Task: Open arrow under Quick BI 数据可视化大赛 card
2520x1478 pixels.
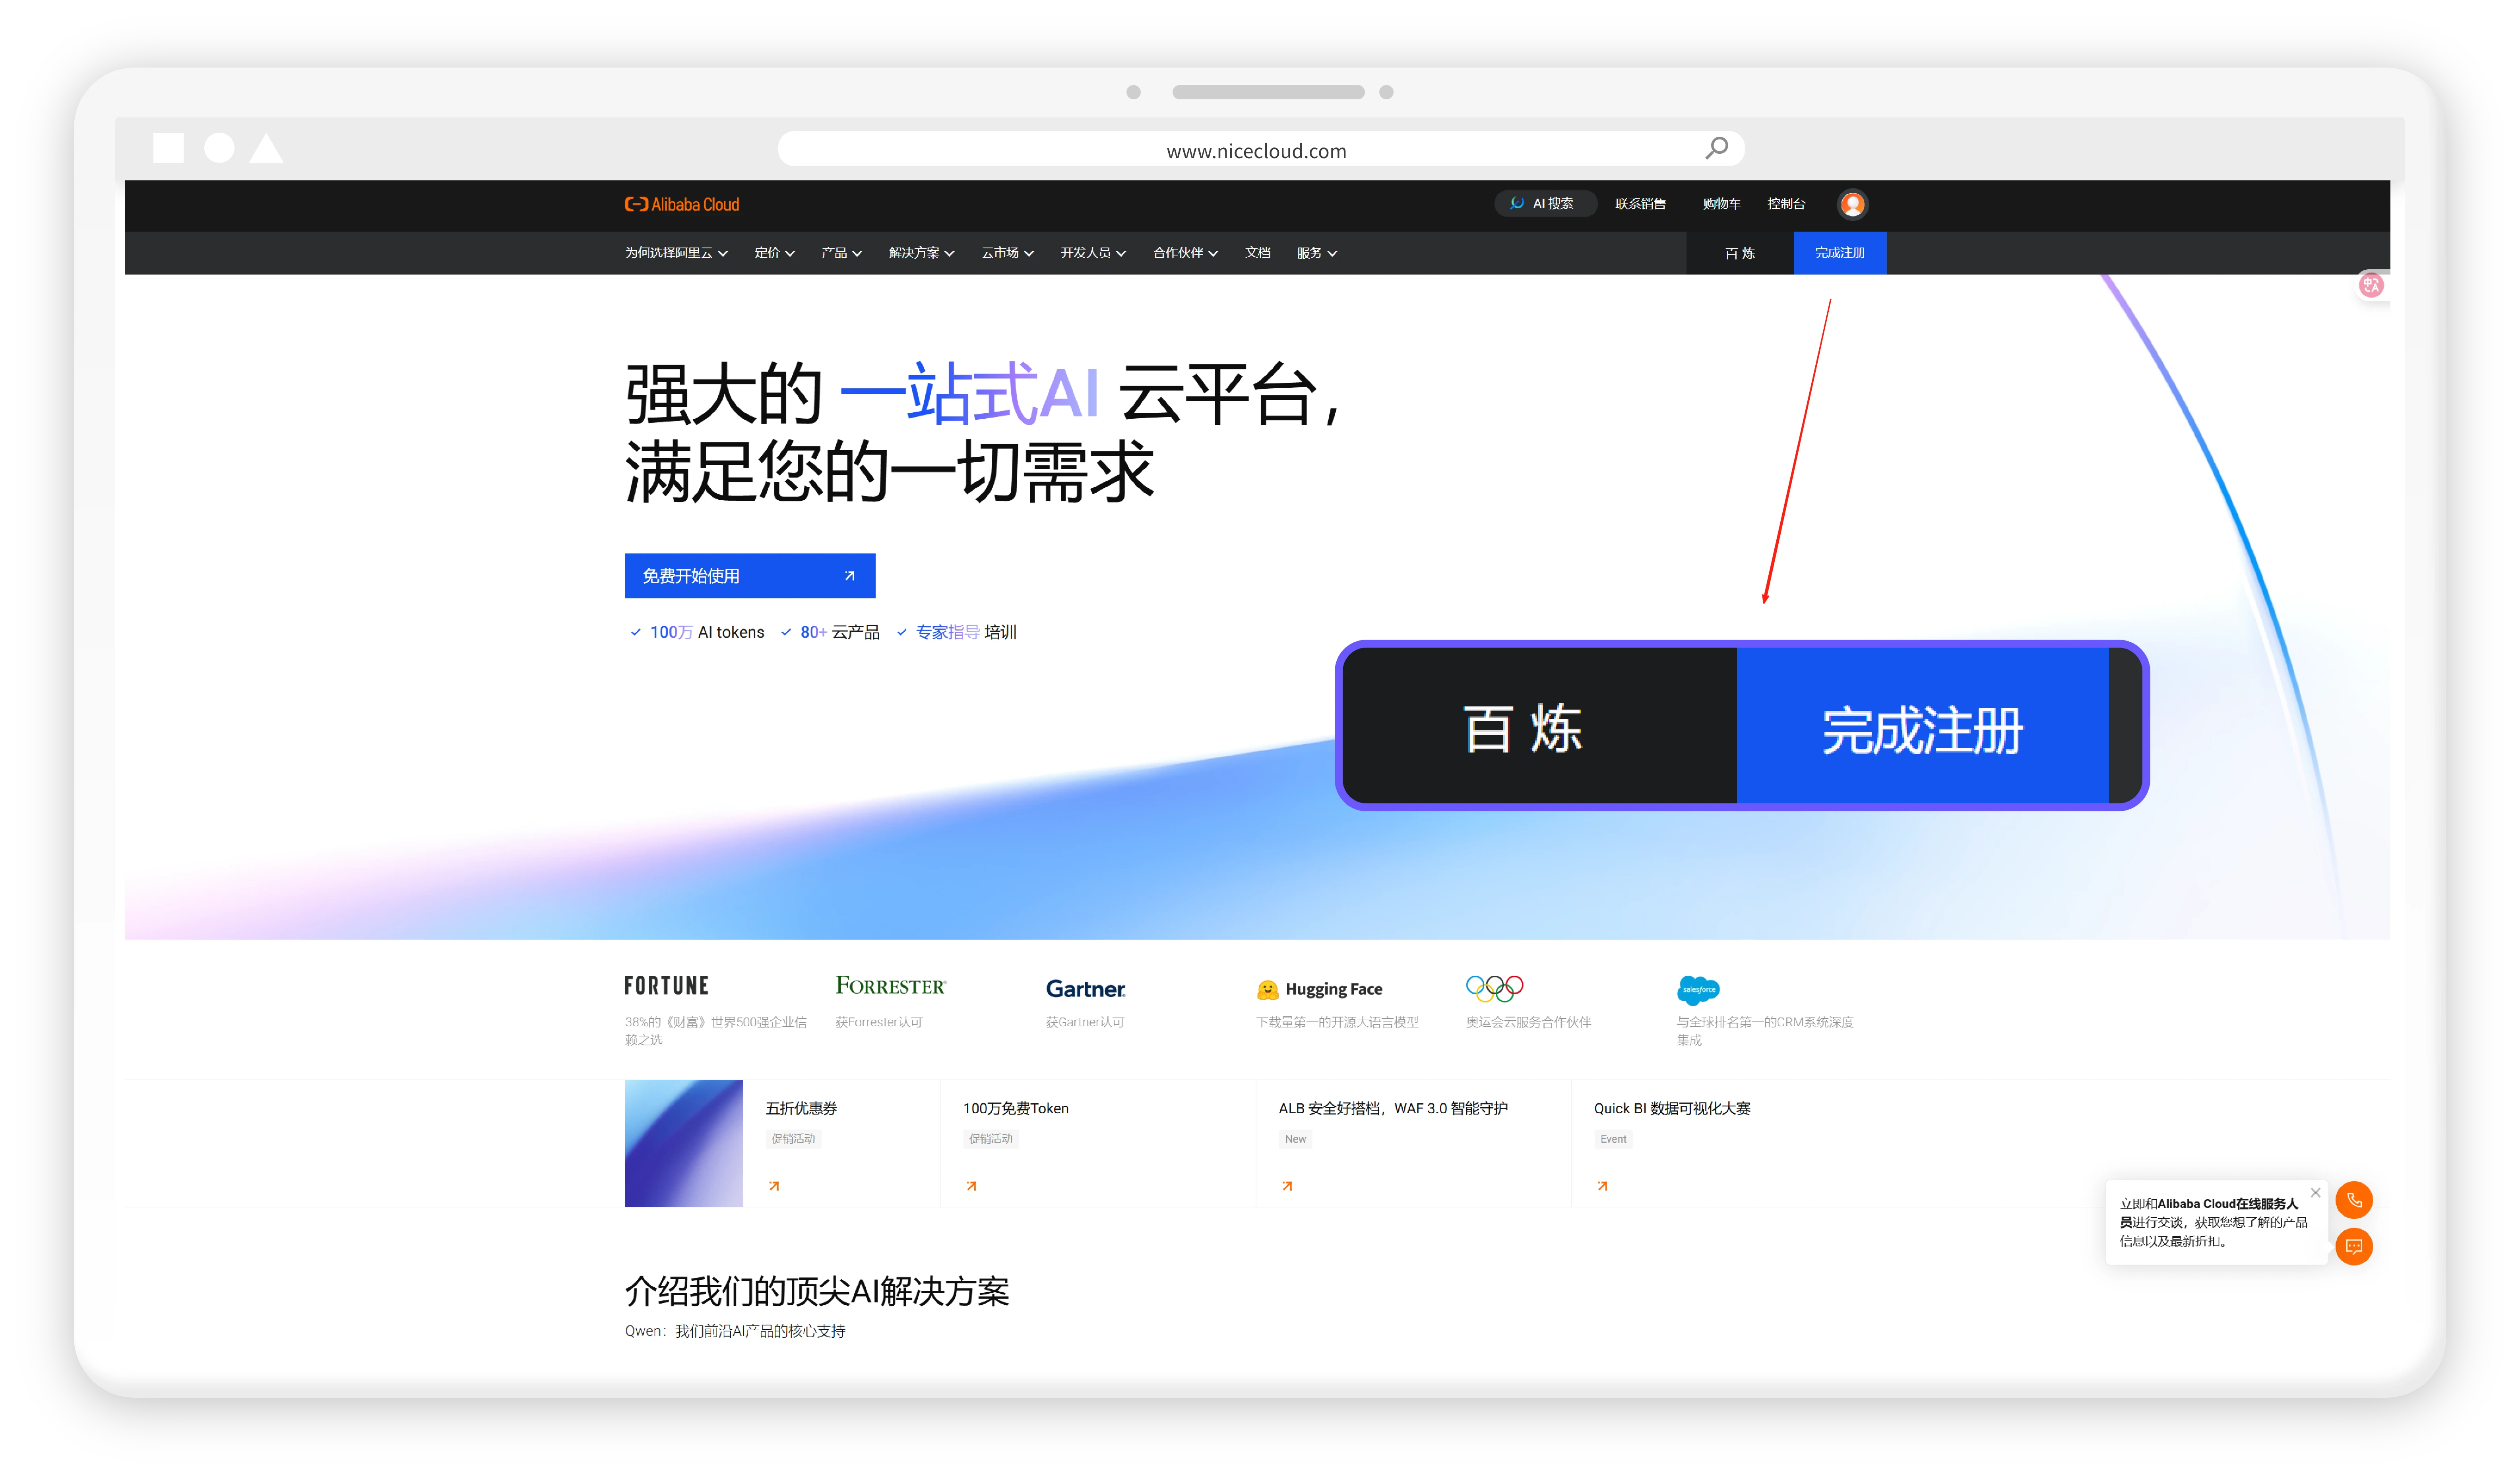Action: click(1602, 1186)
